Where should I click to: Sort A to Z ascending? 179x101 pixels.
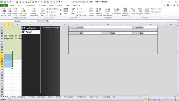61,10
